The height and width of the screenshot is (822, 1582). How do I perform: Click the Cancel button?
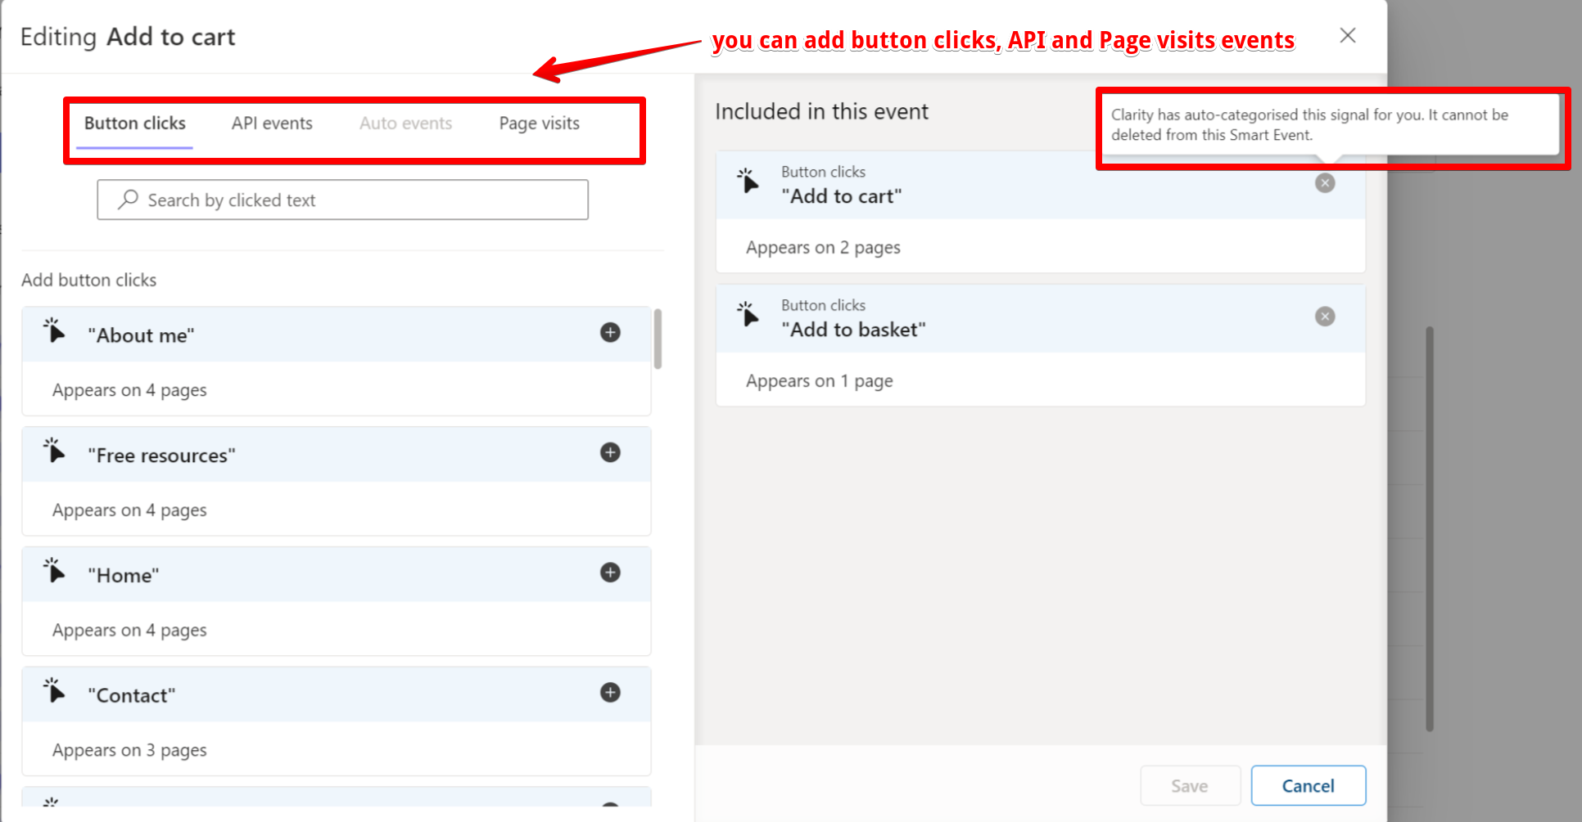tap(1308, 785)
